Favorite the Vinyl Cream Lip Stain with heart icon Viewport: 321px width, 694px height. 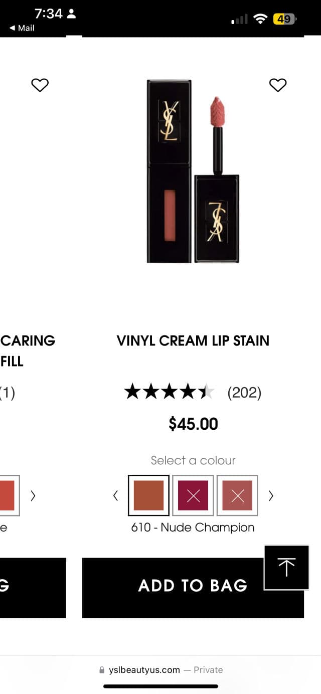point(277,85)
